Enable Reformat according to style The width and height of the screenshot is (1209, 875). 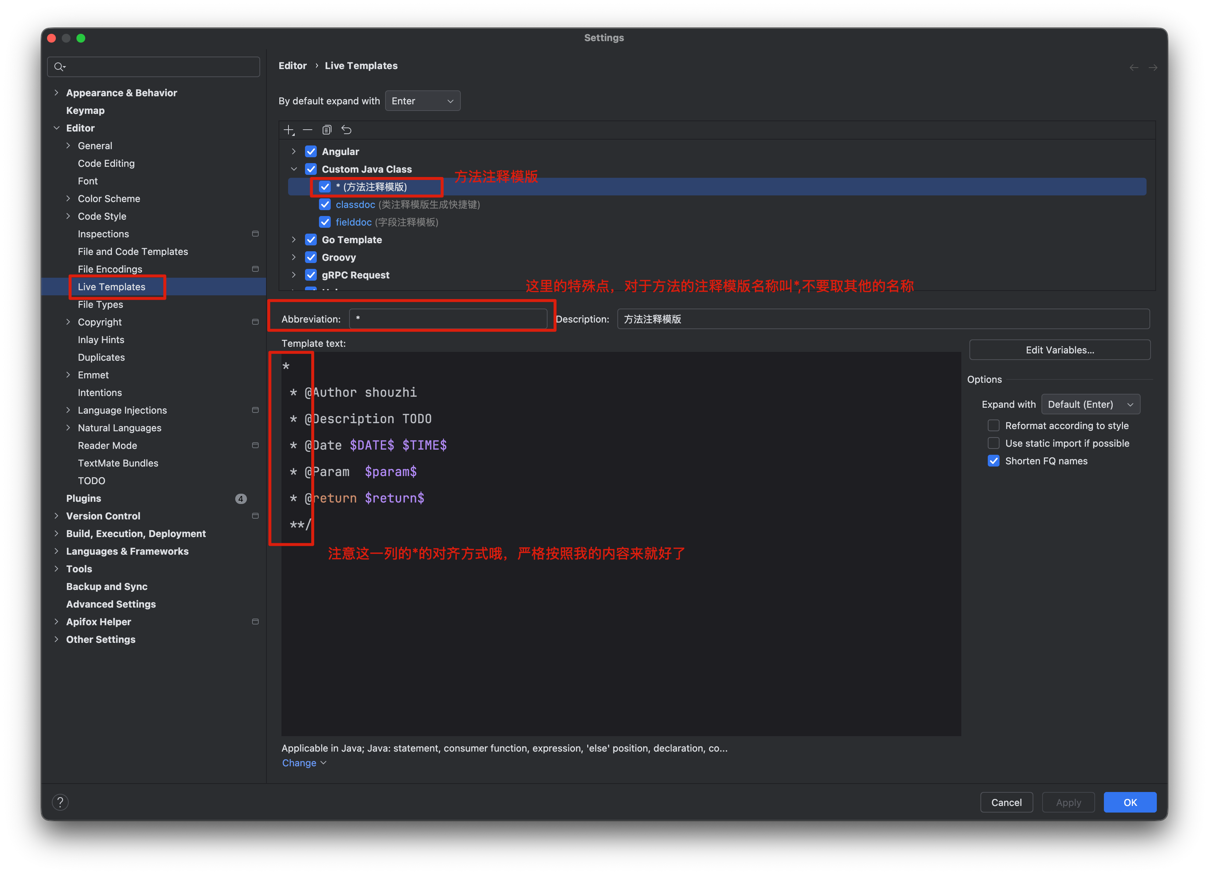[x=994, y=425]
